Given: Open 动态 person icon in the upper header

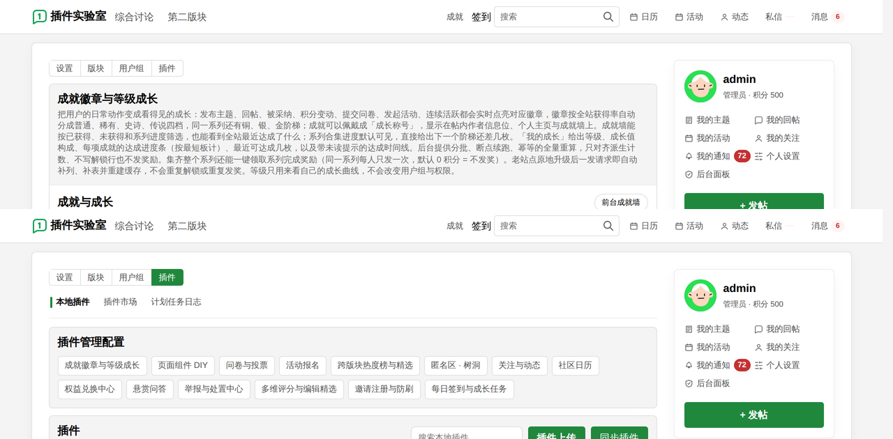Looking at the screenshot, I should pos(724,17).
